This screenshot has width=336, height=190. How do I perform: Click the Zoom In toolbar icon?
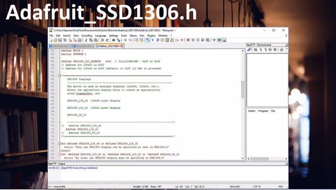click(125, 40)
